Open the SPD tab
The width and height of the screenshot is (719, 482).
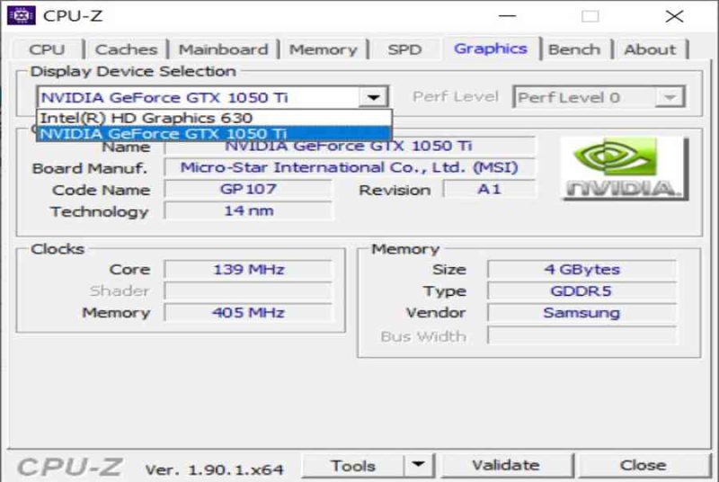pyautogui.click(x=404, y=49)
